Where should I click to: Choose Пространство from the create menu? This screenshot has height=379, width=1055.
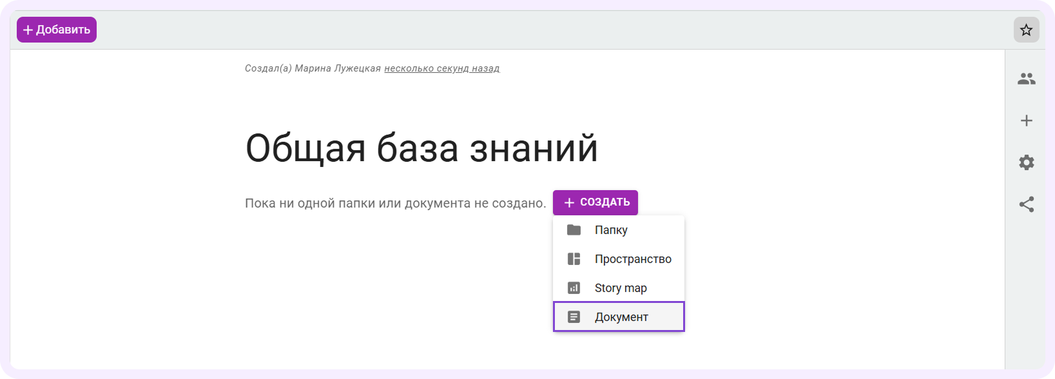click(619, 259)
